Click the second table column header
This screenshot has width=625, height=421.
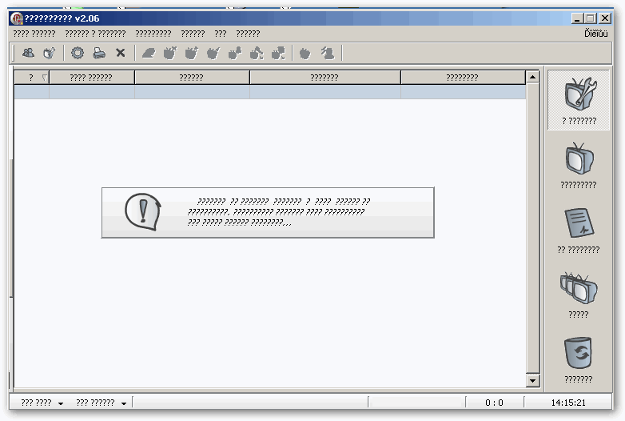tap(91, 78)
